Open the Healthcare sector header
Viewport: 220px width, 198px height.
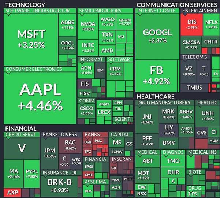point(155,97)
